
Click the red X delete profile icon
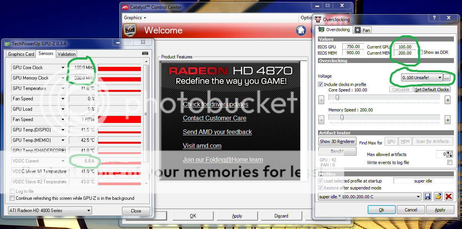449,196
